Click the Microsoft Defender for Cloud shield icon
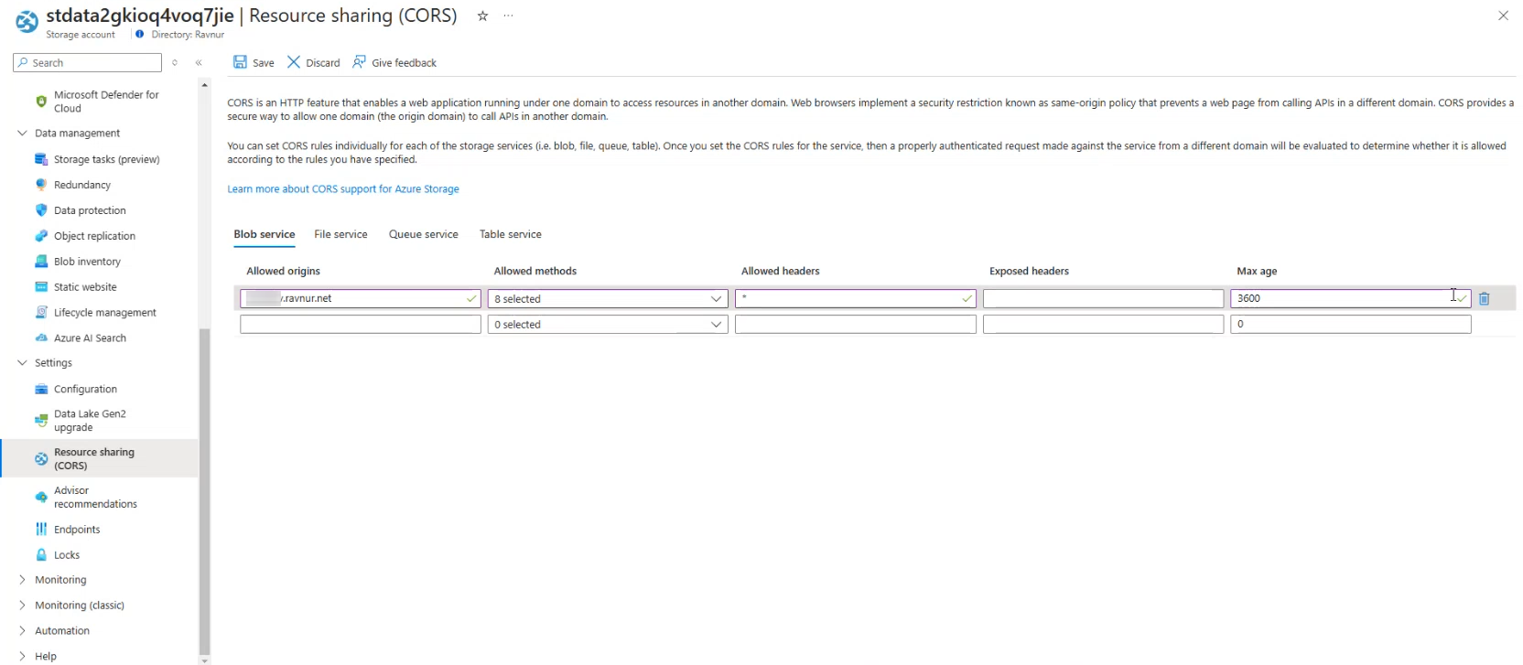This screenshot has height=665, width=1523. (41, 102)
